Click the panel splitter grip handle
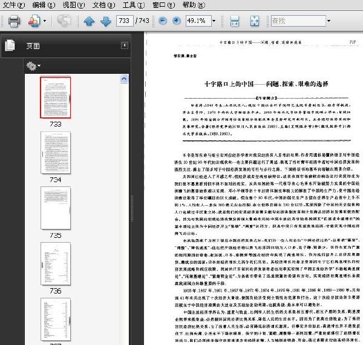 (132, 208)
